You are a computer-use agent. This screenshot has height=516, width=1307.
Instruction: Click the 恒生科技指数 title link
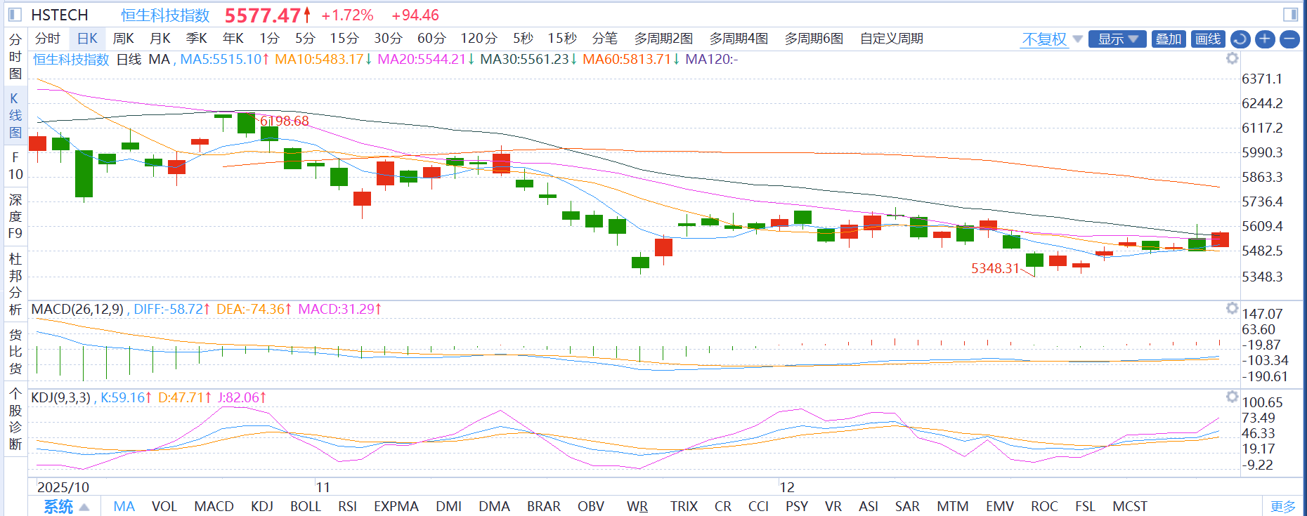(x=165, y=15)
